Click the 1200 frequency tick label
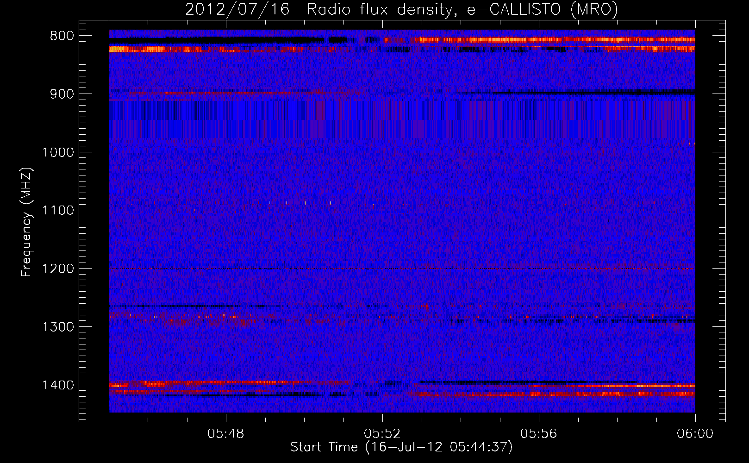This screenshot has width=749, height=463. pos(58,269)
